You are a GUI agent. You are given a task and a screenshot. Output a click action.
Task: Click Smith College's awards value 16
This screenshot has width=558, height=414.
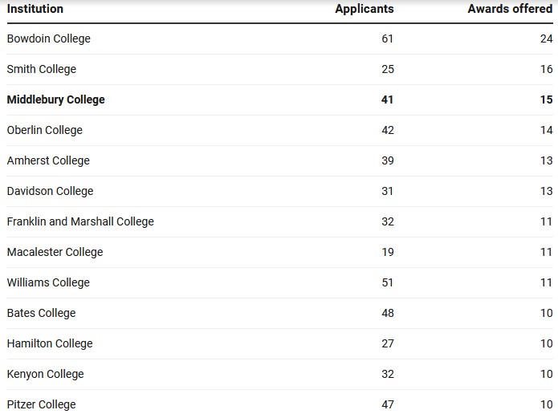coord(546,69)
